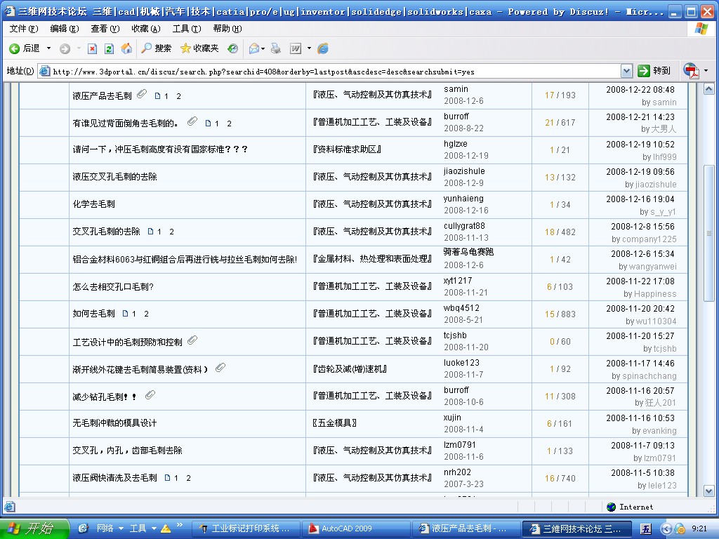This screenshot has width=719, height=539.
Task: Open the 网络 taskbar dropdown
Action: [121, 528]
